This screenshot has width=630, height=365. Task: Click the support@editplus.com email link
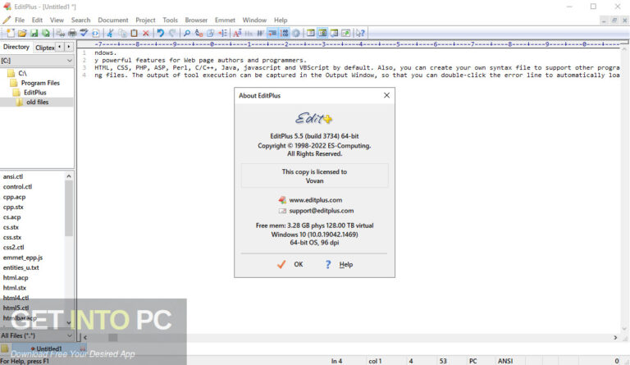click(322, 211)
